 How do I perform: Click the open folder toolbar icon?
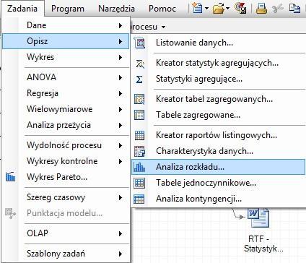tap(219, 9)
